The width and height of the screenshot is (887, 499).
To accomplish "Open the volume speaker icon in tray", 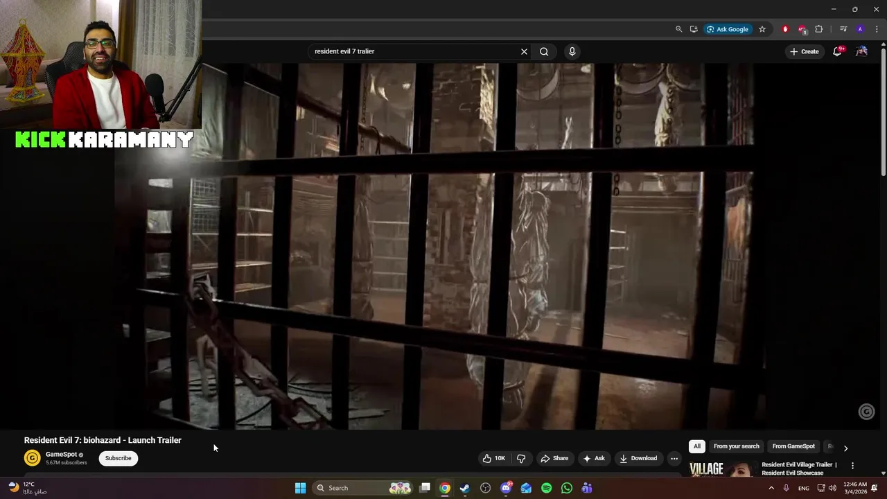I will [832, 488].
